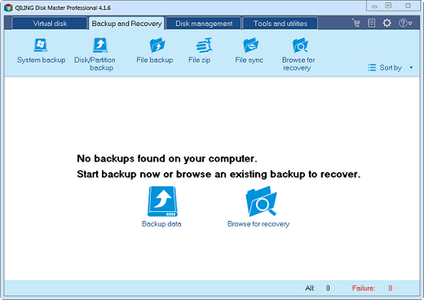The width and height of the screenshot is (424, 300).
Task: Switch to the Virtual disk tab
Action: coord(50,24)
